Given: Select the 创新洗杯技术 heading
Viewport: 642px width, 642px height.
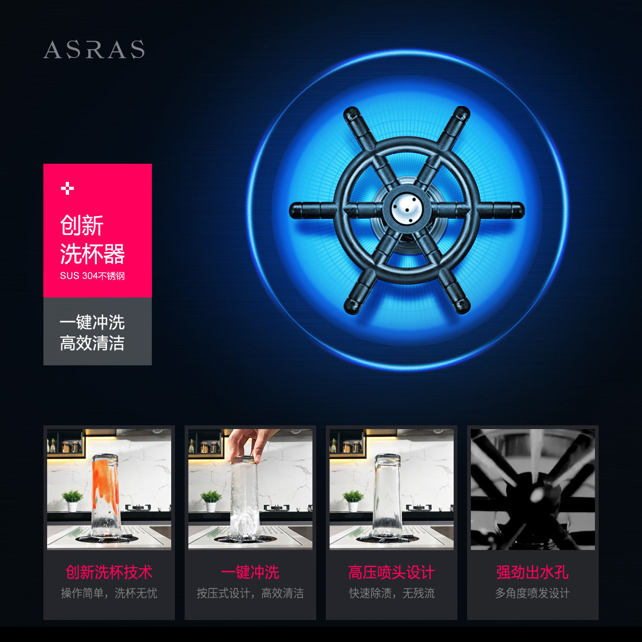Looking at the screenshot, I should 109,572.
